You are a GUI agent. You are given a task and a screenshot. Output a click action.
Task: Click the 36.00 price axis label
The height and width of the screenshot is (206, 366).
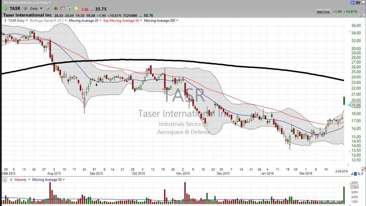click(x=356, y=26)
